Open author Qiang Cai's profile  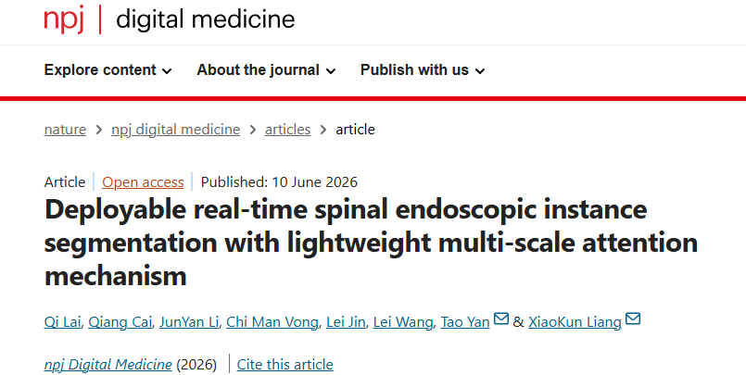tap(120, 322)
